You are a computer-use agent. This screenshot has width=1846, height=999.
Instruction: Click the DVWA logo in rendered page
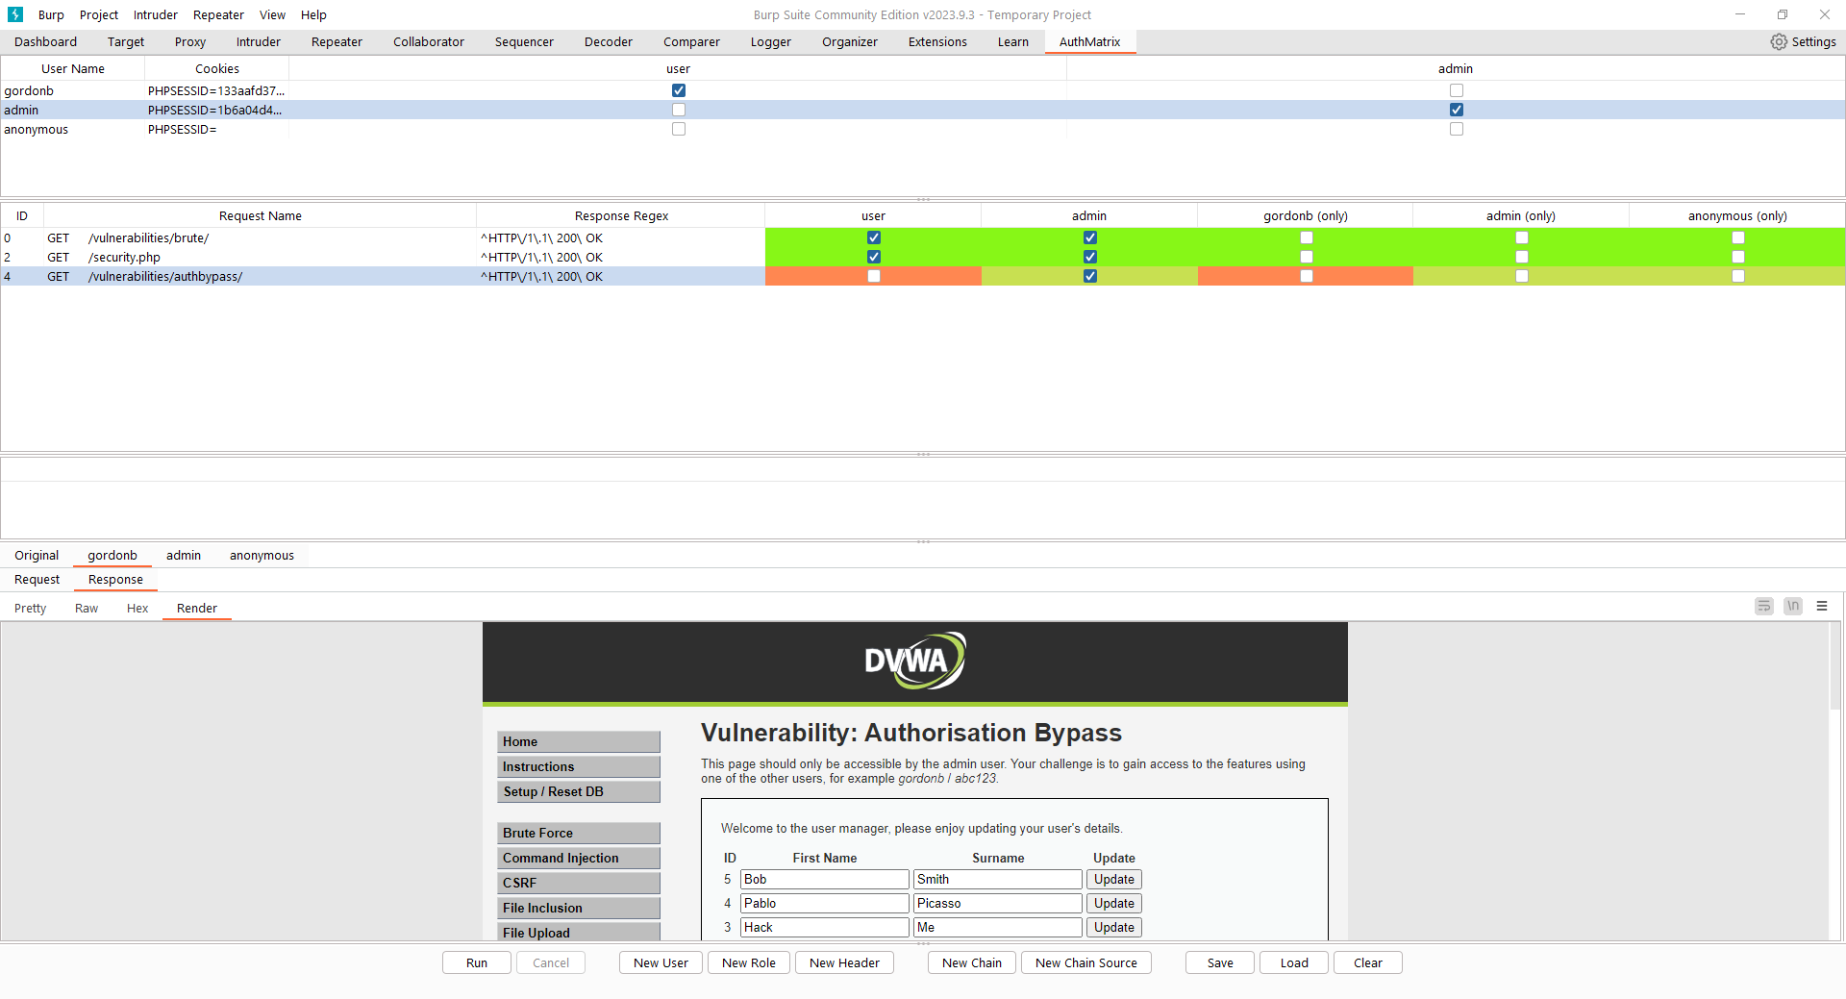[914, 661]
